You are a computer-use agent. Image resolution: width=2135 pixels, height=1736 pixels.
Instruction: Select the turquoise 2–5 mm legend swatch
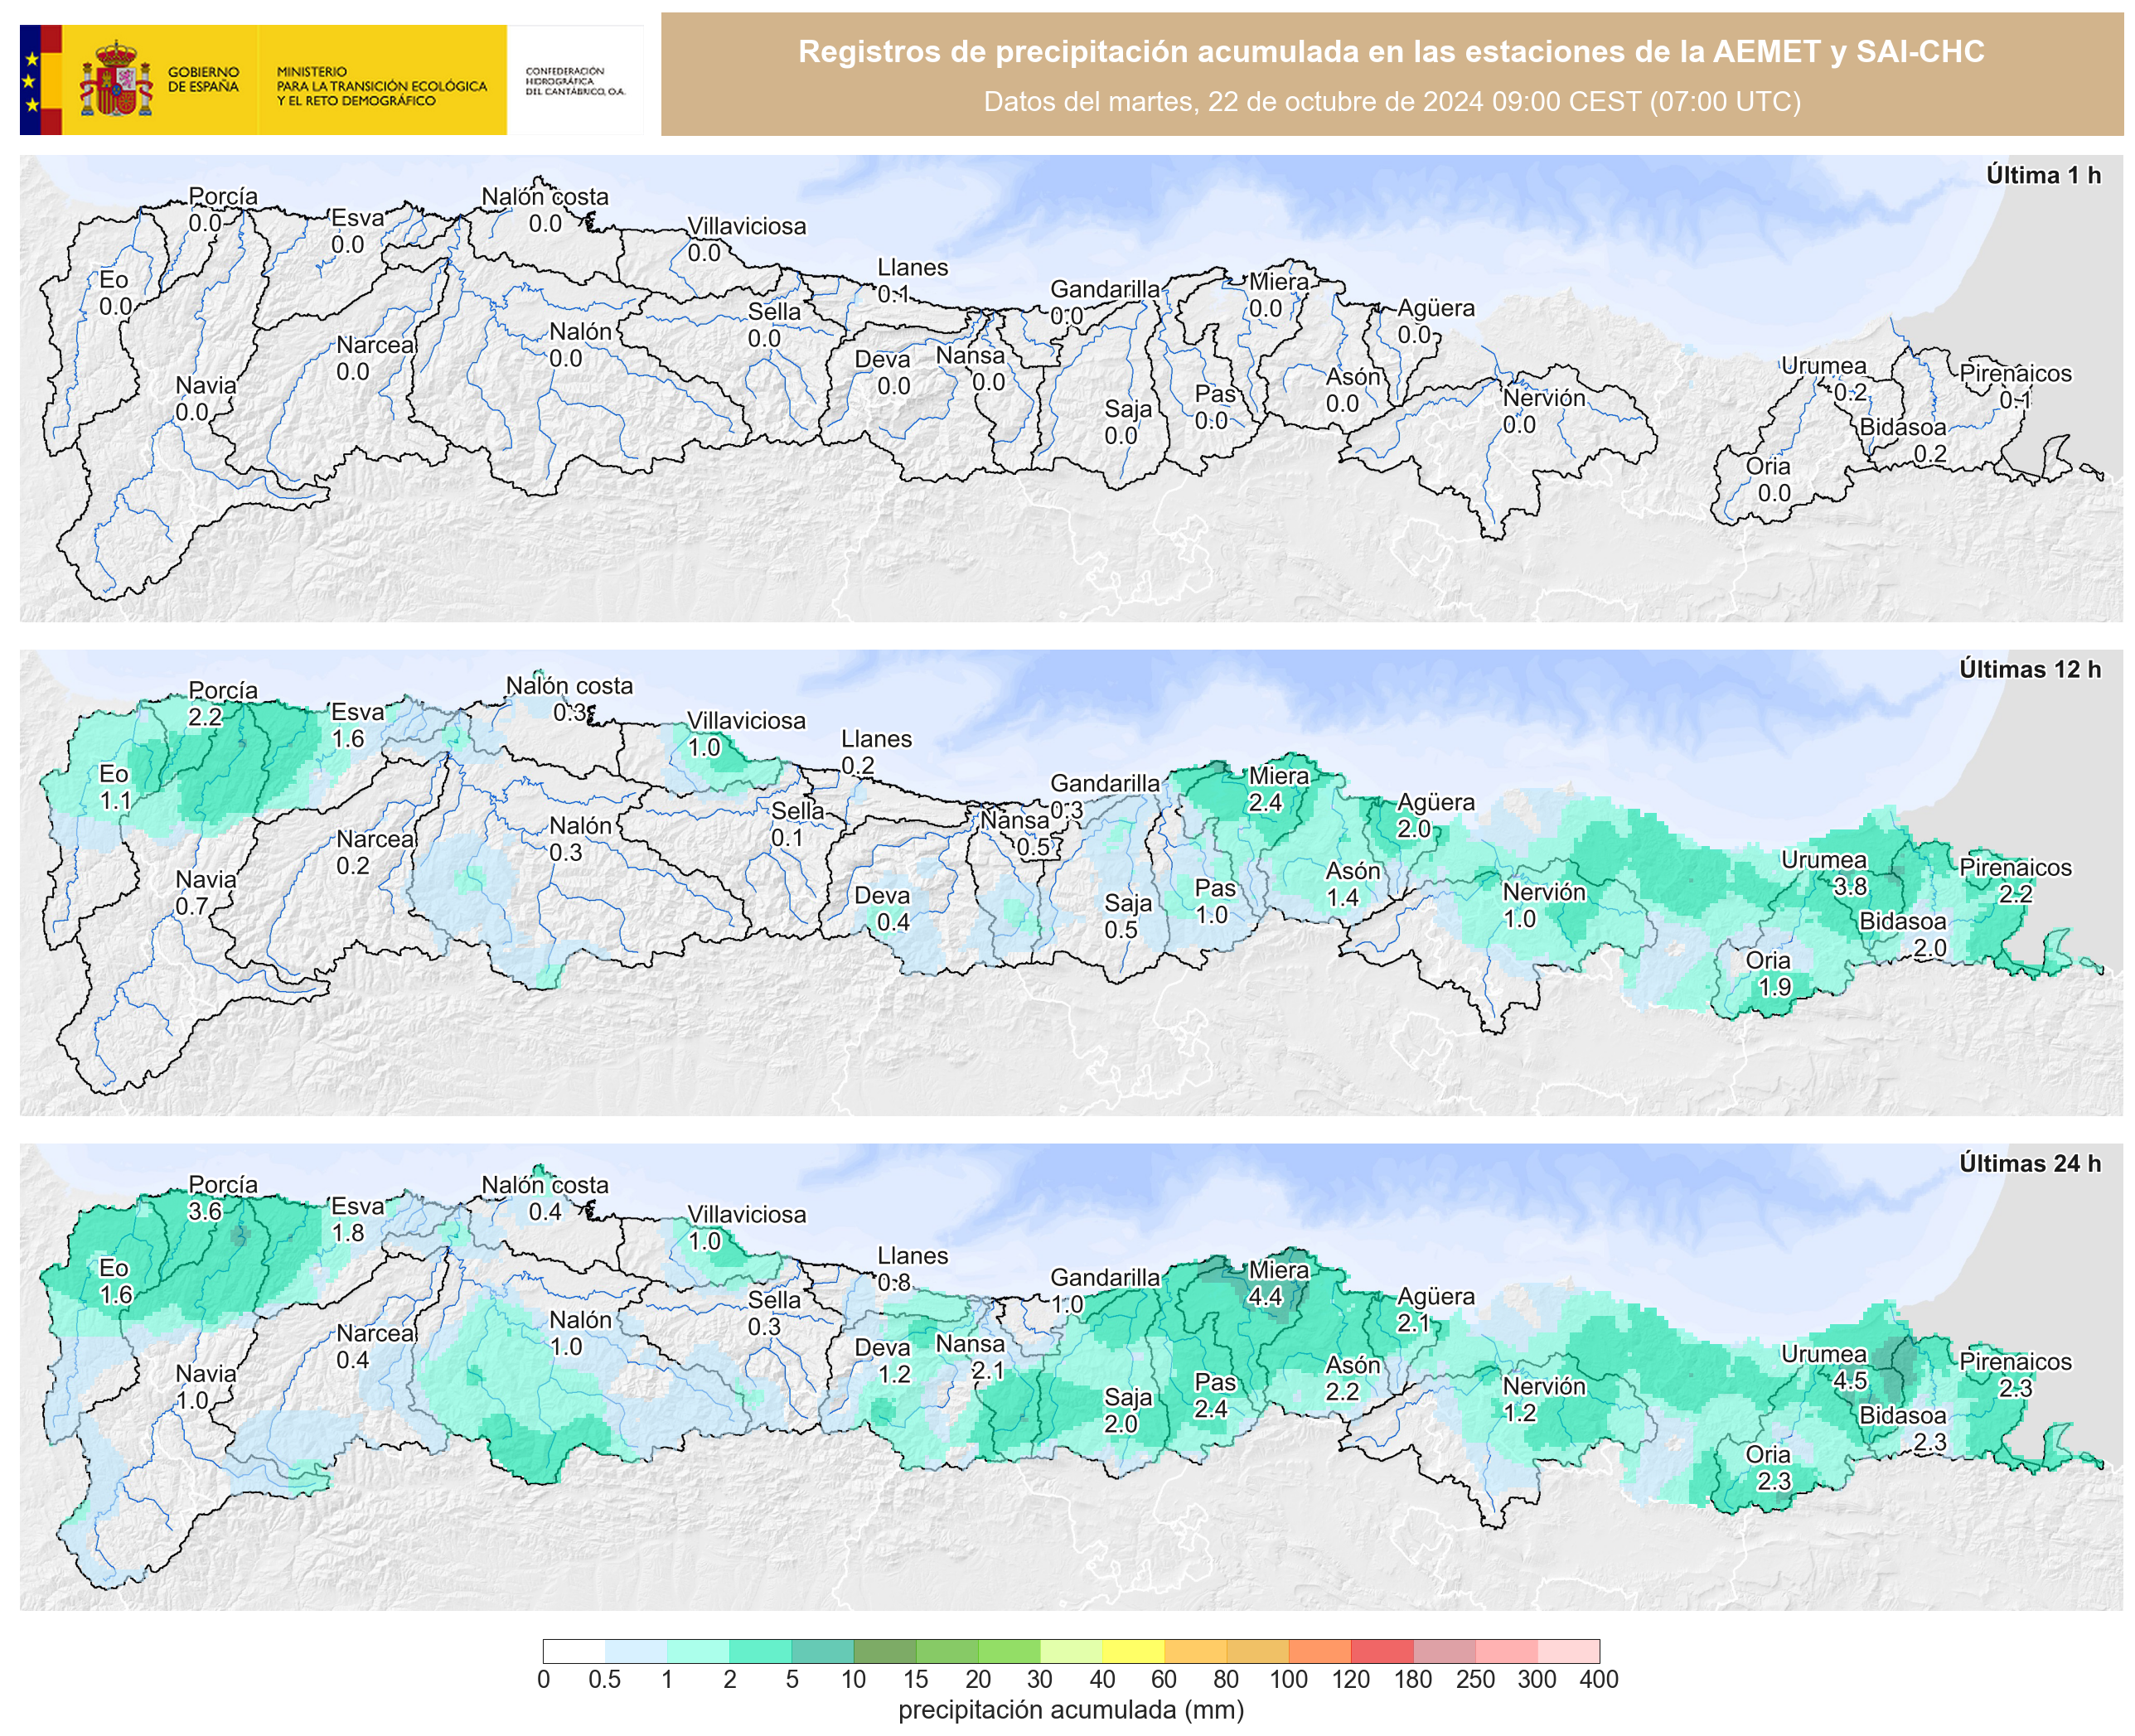[x=760, y=1651]
